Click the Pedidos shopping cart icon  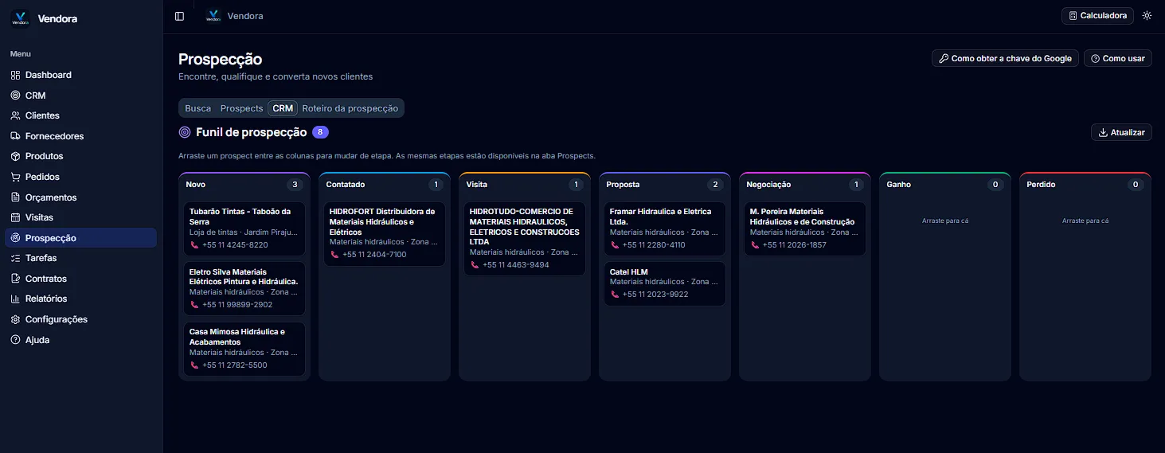click(16, 177)
